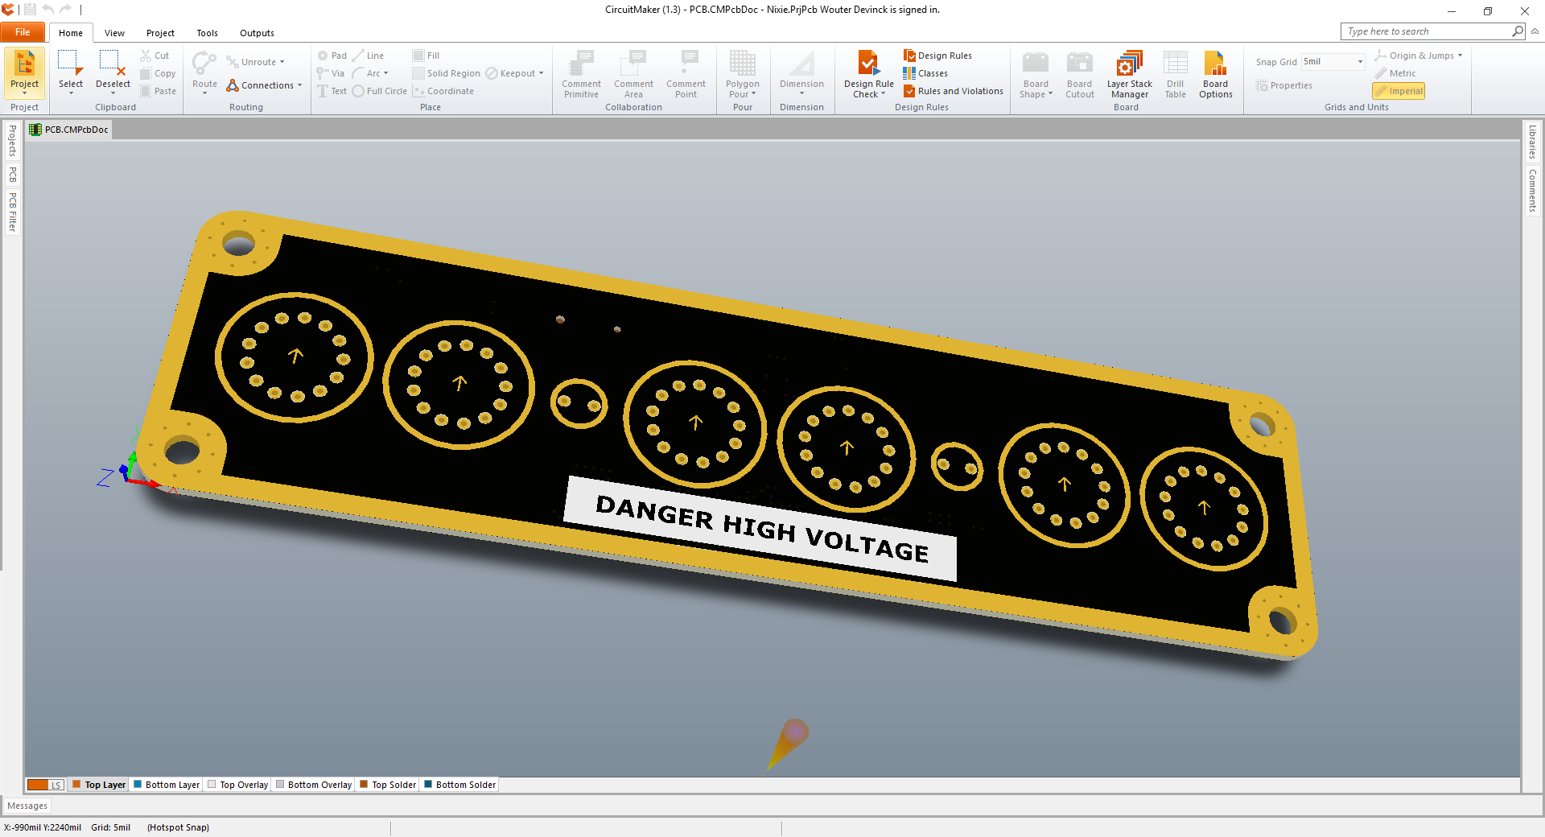Expand the Snap Grid value dropdown
The width and height of the screenshot is (1545, 837).
tap(1358, 61)
